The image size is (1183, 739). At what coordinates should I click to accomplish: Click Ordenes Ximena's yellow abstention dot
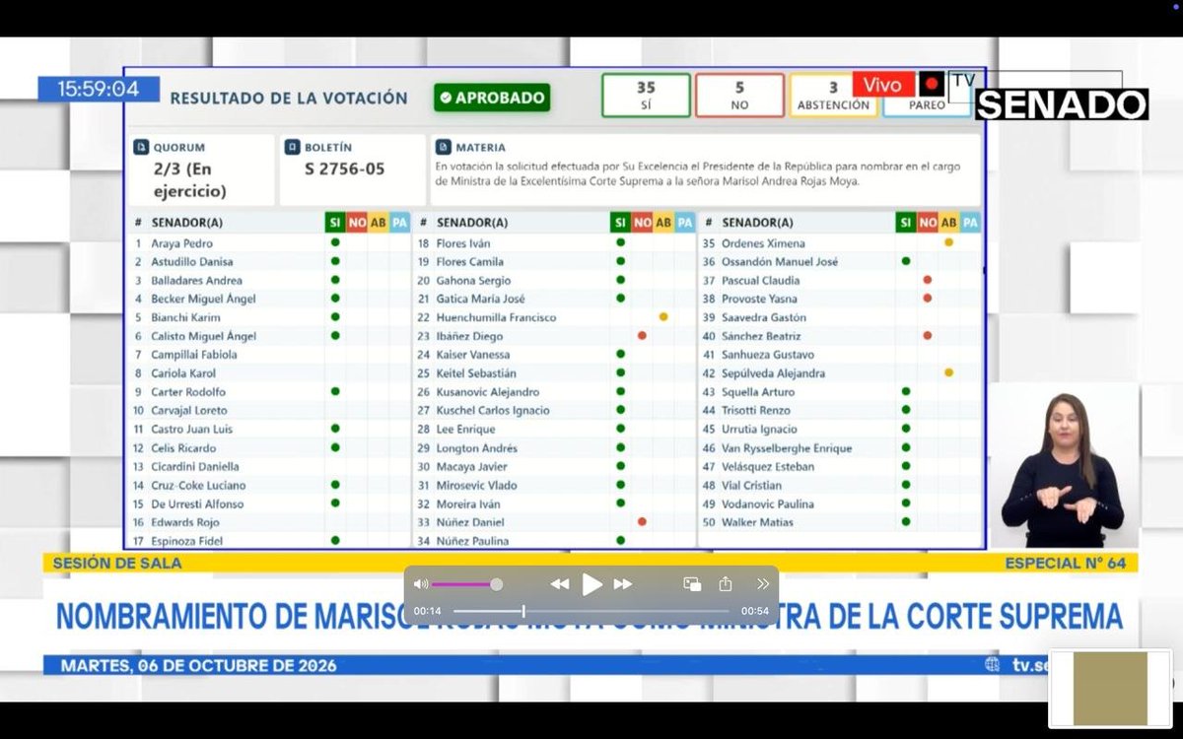(x=948, y=242)
